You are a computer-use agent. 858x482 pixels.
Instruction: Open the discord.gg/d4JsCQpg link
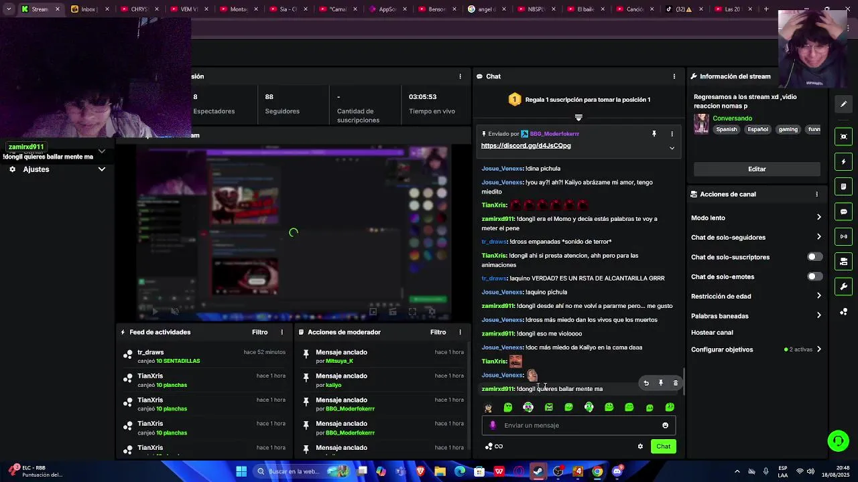click(526, 146)
